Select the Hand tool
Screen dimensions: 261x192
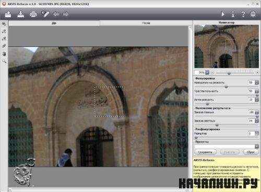tap(4, 54)
